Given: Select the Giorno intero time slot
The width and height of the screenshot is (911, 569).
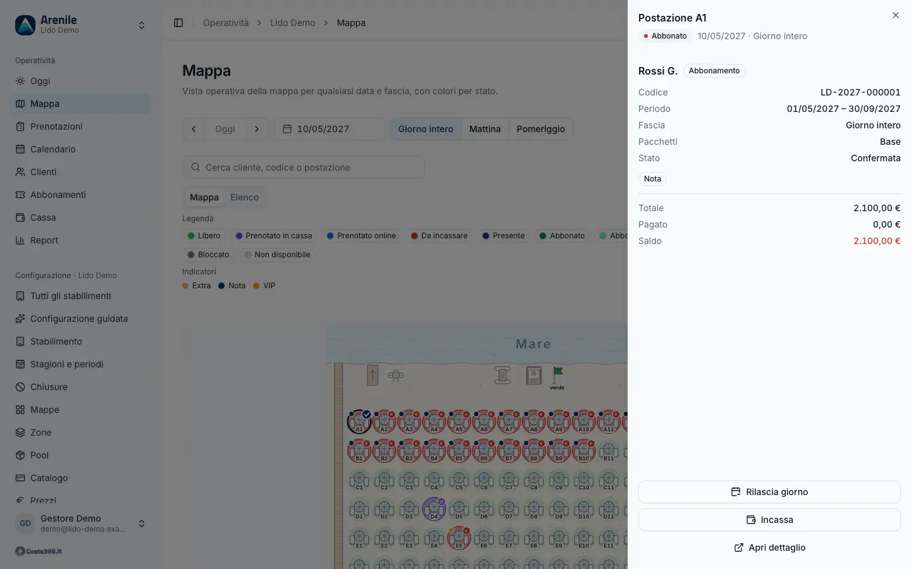Looking at the screenshot, I should click(x=426, y=129).
